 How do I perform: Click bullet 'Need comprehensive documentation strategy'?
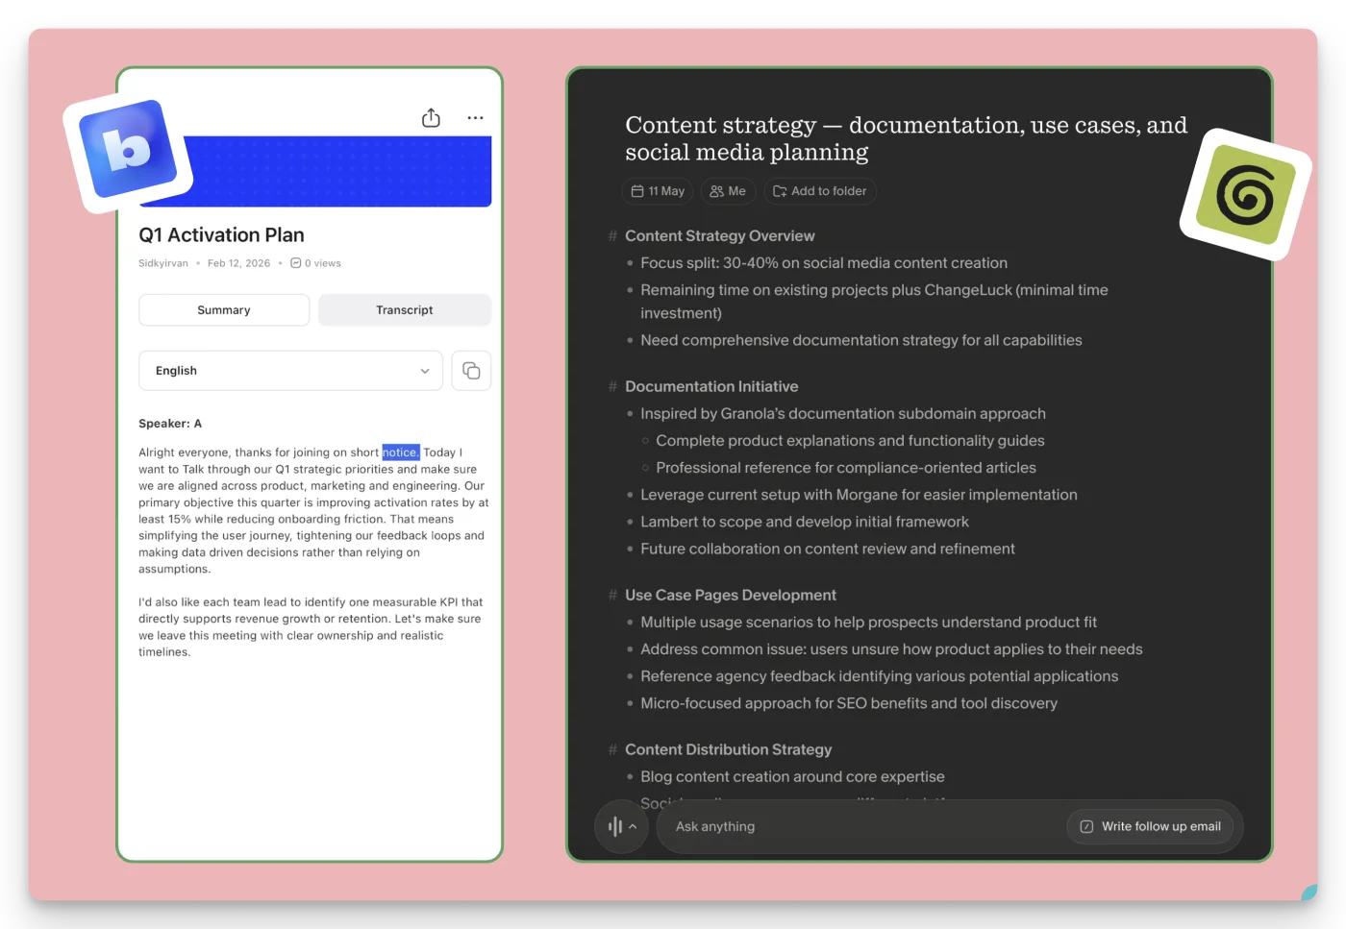[x=860, y=340]
